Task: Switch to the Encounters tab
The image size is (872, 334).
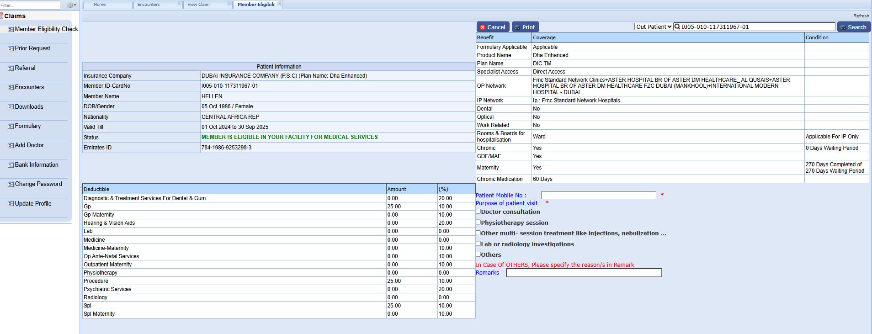Action: coord(149,5)
